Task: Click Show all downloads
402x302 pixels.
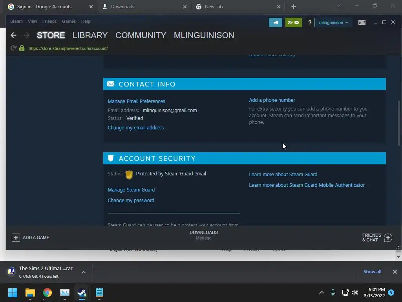Action: [372, 272]
